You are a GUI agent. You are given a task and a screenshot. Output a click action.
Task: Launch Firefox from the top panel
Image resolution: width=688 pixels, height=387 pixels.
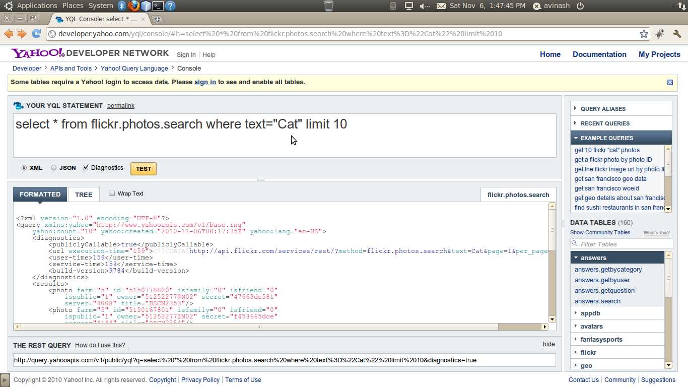tap(133, 6)
